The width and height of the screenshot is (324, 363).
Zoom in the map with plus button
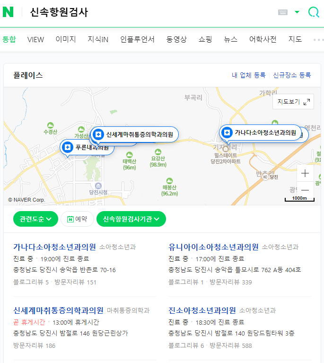(x=305, y=173)
